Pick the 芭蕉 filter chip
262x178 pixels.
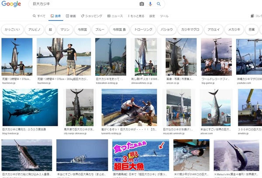coord(252,30)
